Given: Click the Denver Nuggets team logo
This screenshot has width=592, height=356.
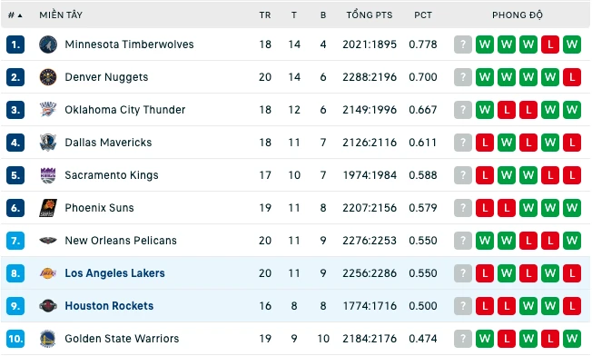Looking at the screenshot, I should pos(48,77).
